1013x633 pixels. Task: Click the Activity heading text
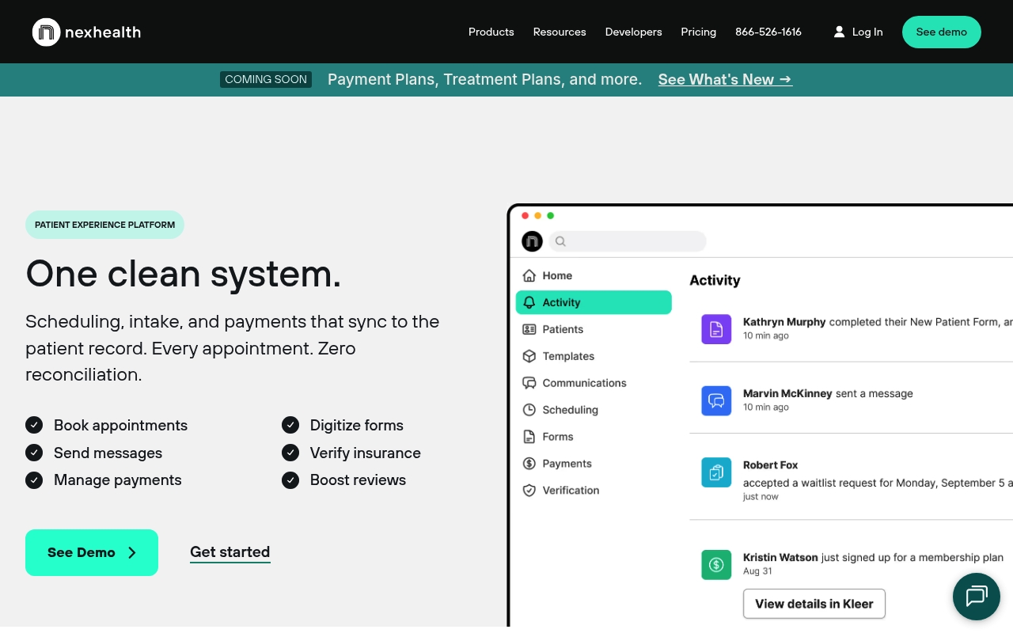coord(715,280)
